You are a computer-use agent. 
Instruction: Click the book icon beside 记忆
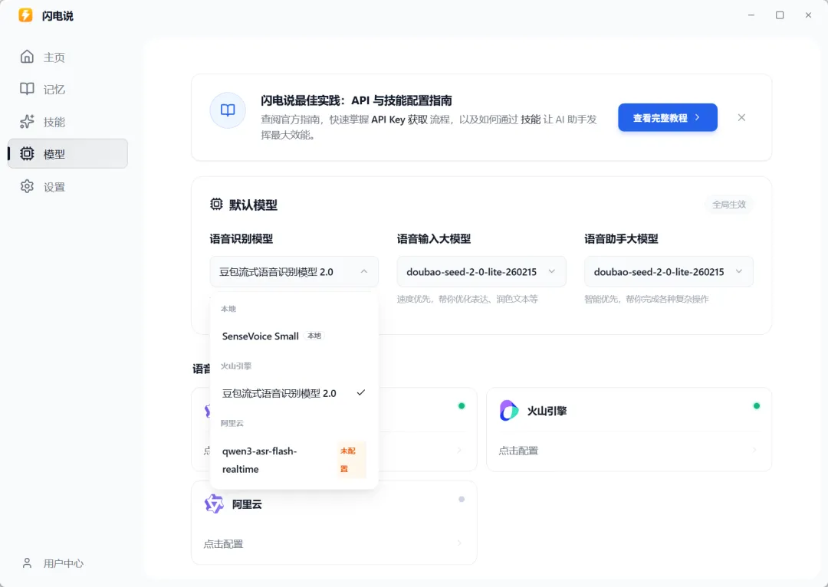click(27, 89)
